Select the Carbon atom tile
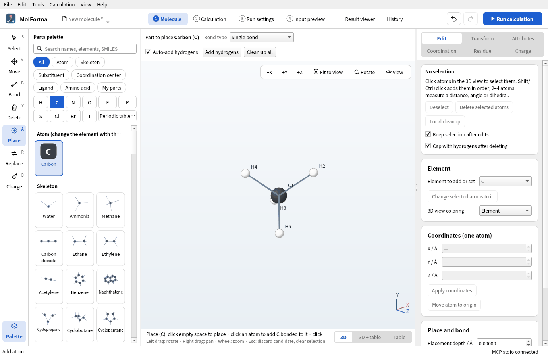Viewport: 548px width, 357px height. click(49, 158)
